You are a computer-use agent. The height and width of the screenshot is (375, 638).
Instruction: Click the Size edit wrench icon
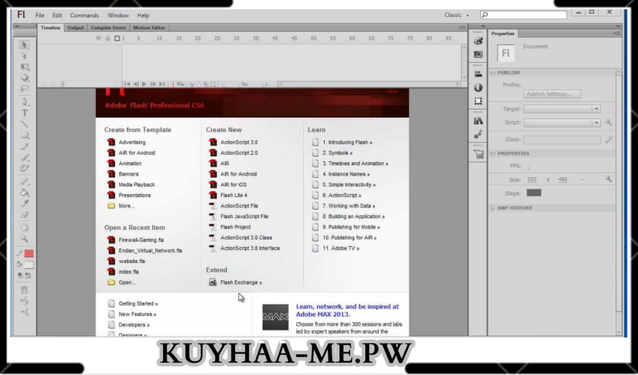608,178
